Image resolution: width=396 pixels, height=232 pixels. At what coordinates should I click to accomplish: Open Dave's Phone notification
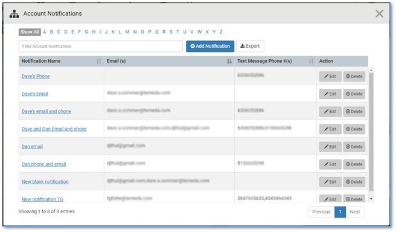click(36, 76)
